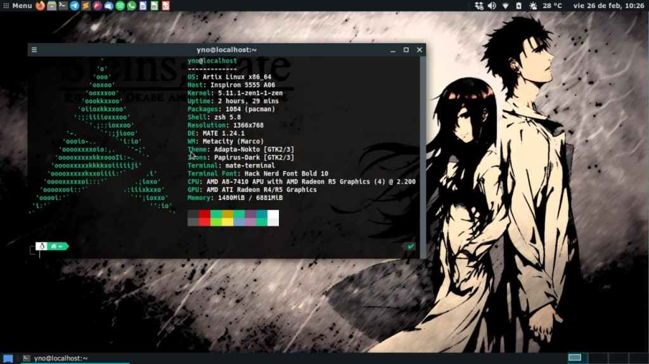The image size is (649, 364).
Task: Click the battery status icon
Action: 518,6
